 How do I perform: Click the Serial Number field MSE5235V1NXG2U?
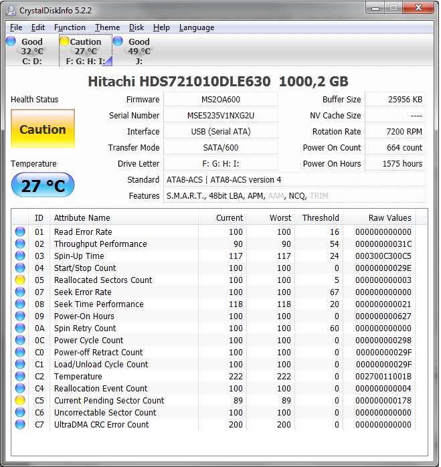pos(221,115)
